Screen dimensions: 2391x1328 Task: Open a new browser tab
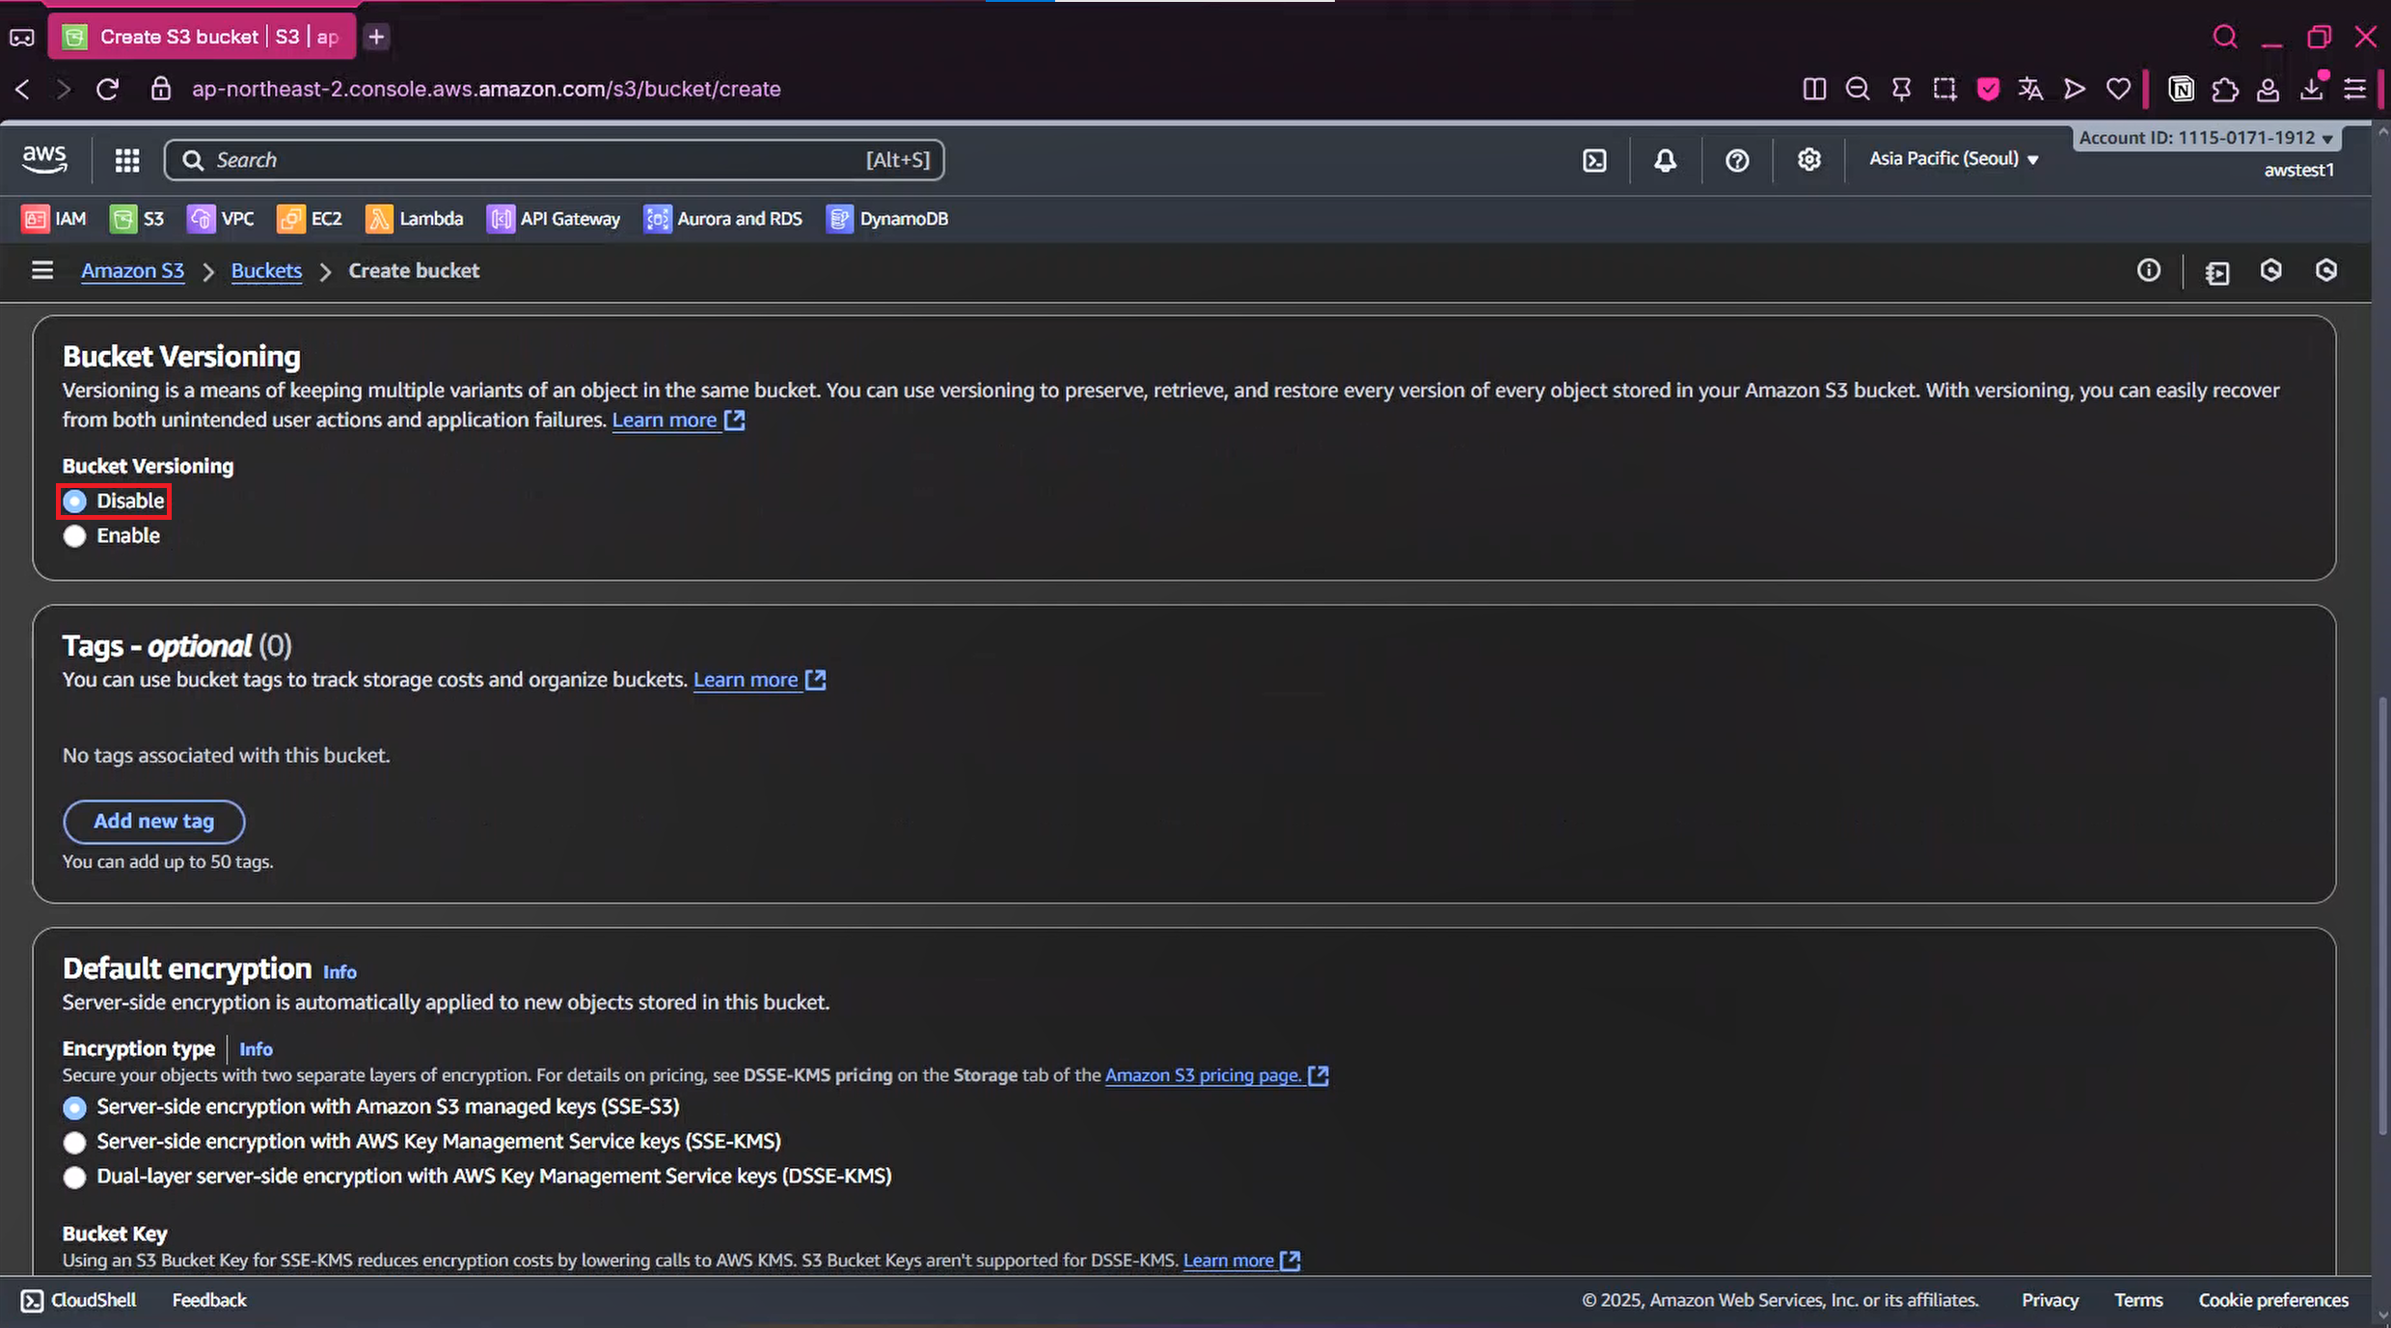click(376, 37)
